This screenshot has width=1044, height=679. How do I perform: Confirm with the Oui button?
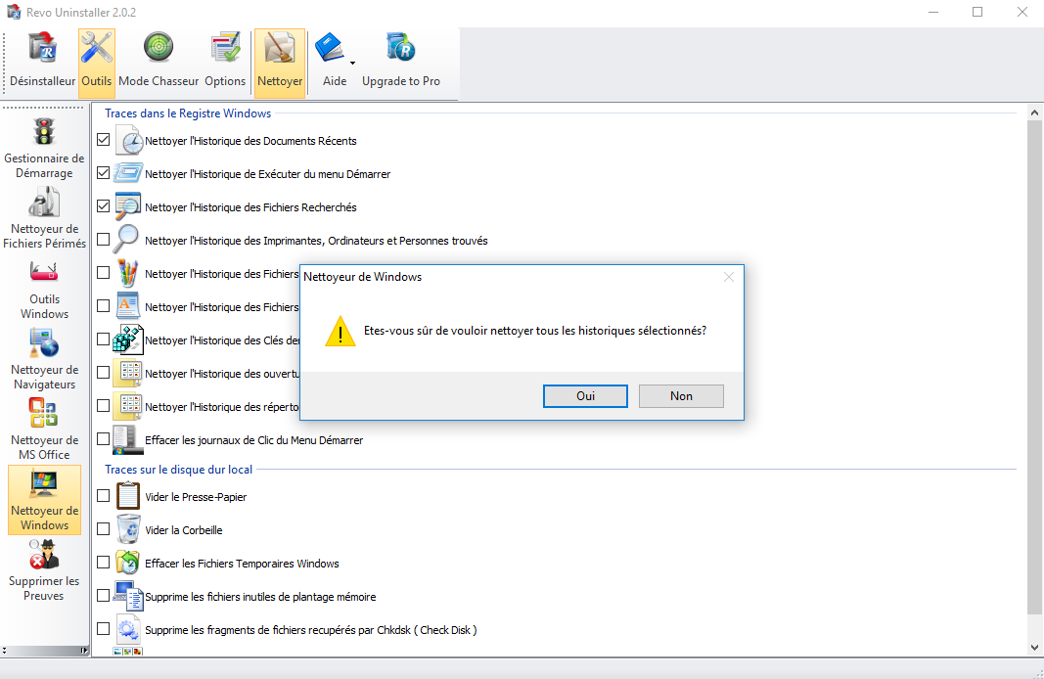point(585,396)
